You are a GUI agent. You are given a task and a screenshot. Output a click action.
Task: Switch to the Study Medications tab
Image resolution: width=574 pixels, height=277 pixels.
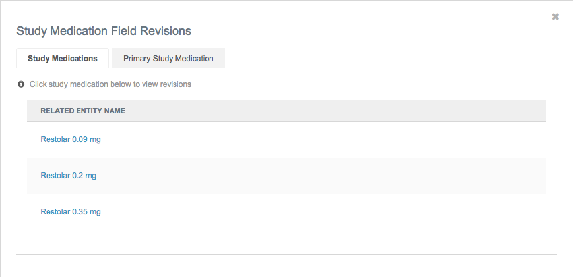tap(63, 59)
